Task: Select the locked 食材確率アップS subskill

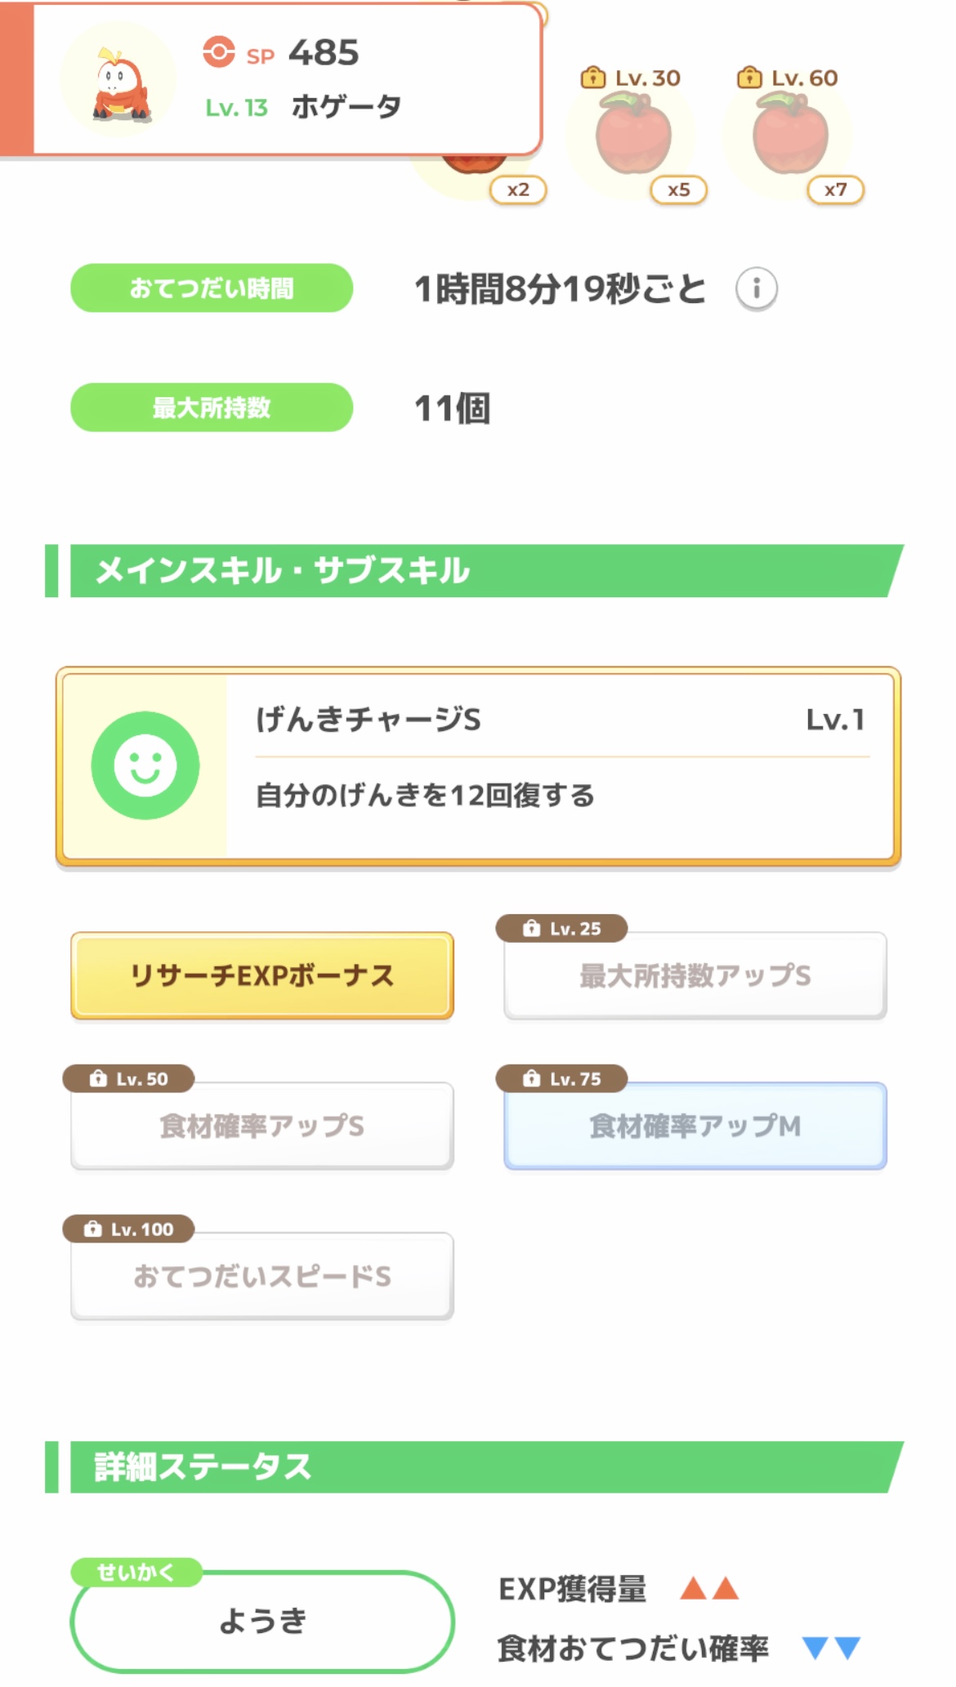Action: click(262, 1126)
